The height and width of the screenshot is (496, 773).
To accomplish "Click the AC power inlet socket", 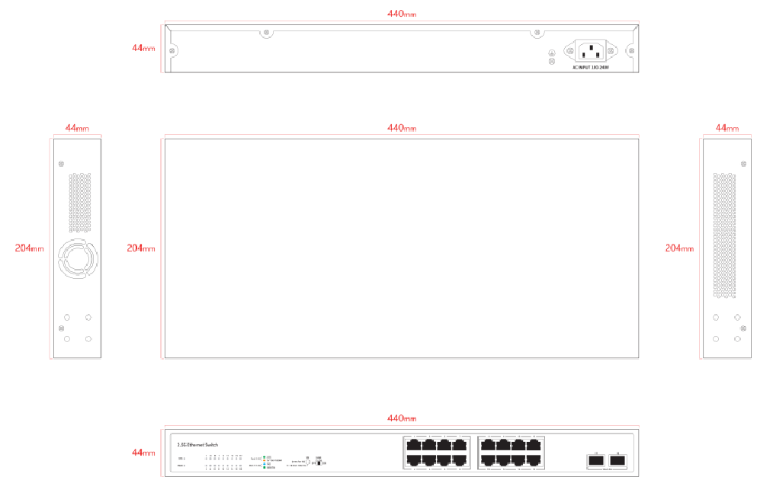I will tap(591, 51).
